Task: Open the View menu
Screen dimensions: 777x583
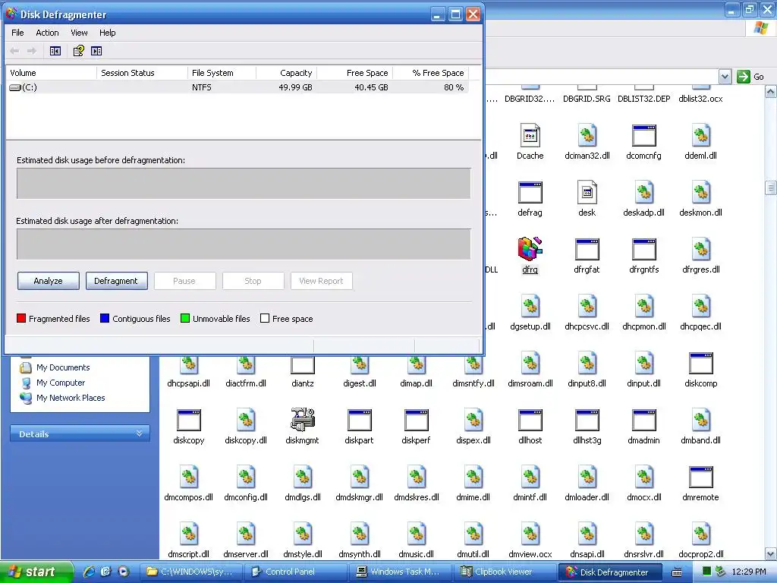Action: click(79, 33)
